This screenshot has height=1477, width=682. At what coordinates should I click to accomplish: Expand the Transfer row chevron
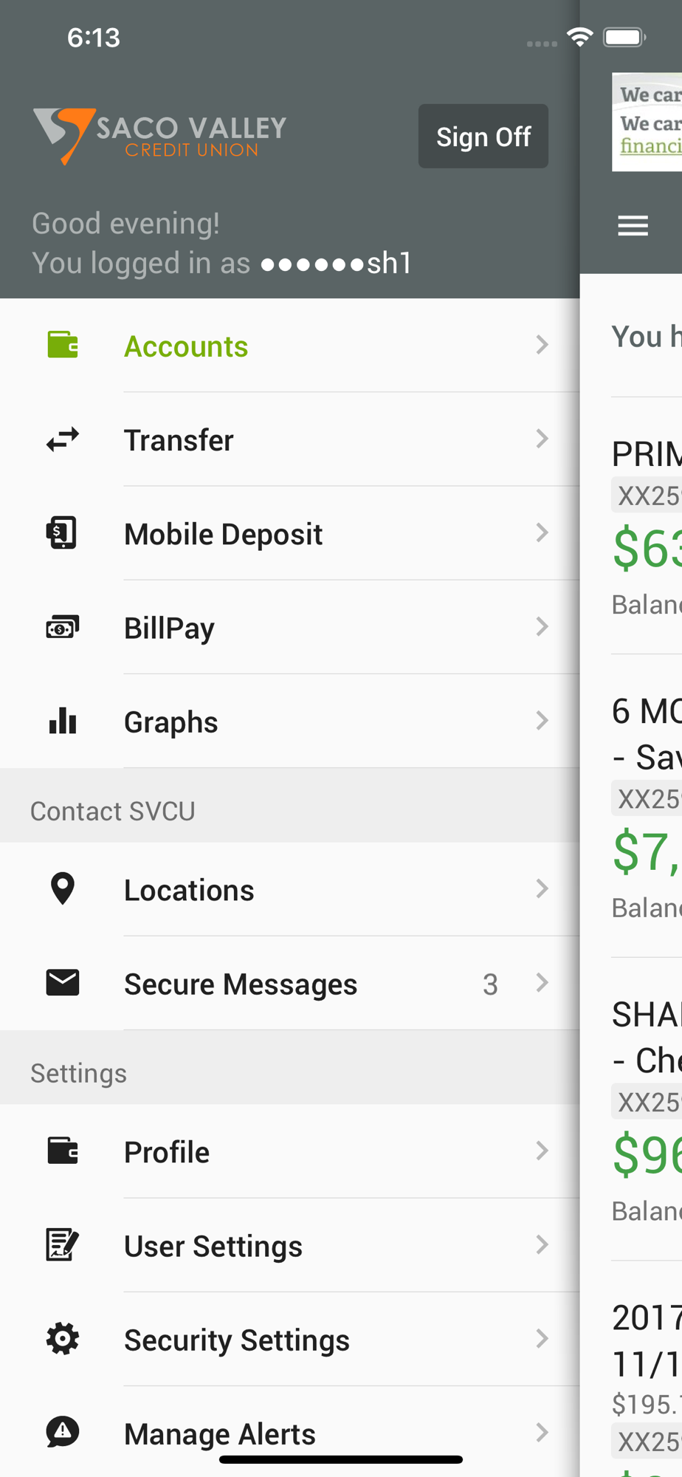[x=542, y=439]
